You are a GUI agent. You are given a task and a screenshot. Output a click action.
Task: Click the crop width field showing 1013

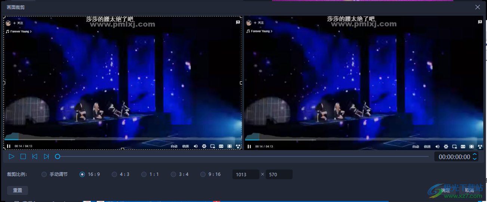click(246, 174)
